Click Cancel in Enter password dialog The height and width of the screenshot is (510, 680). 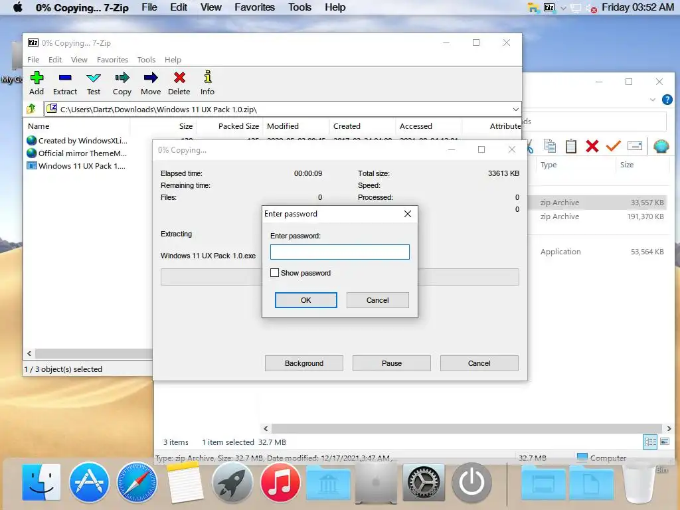[x=377, y=300]
